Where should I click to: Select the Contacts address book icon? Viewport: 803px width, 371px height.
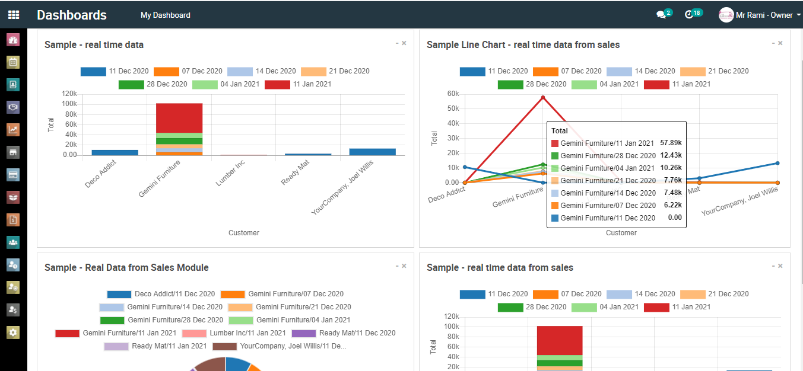click(x=13, y=84)
